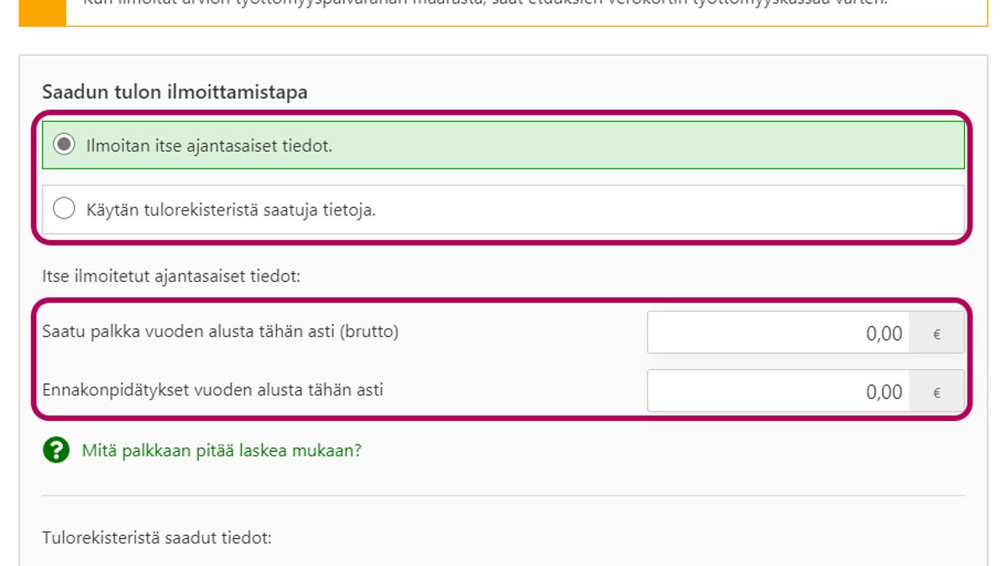Click "Itse ilmoitetut ajantasaiset tiedot:" label
The height and width of the screenshot is (566, 1007).
(171, 276)
